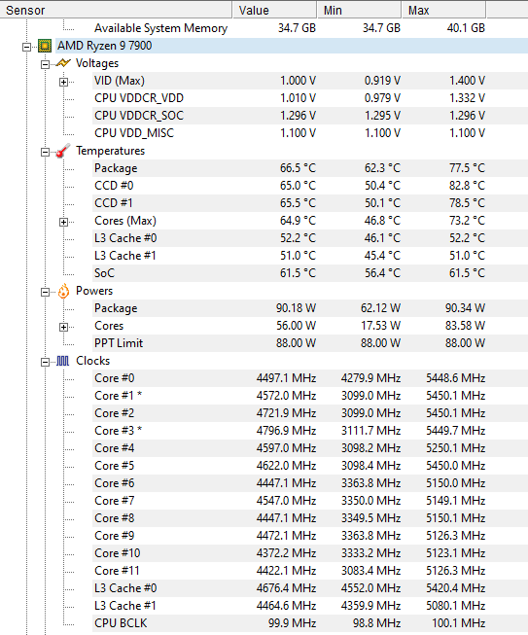
Task: Select the Temperatures label
Action: click(x=110, y=151)
